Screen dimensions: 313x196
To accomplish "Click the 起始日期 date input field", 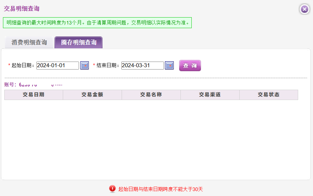I will point(58,66).
